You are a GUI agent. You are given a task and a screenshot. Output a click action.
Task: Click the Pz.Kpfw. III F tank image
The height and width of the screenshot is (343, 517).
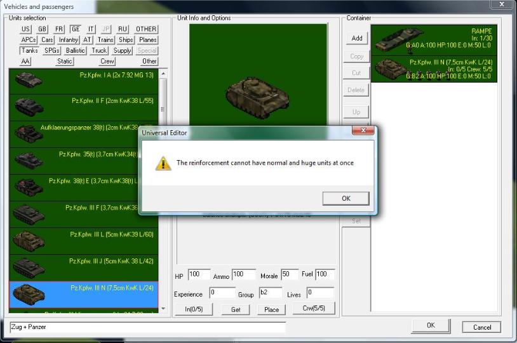pyautogui.click(x=29, y=215)
